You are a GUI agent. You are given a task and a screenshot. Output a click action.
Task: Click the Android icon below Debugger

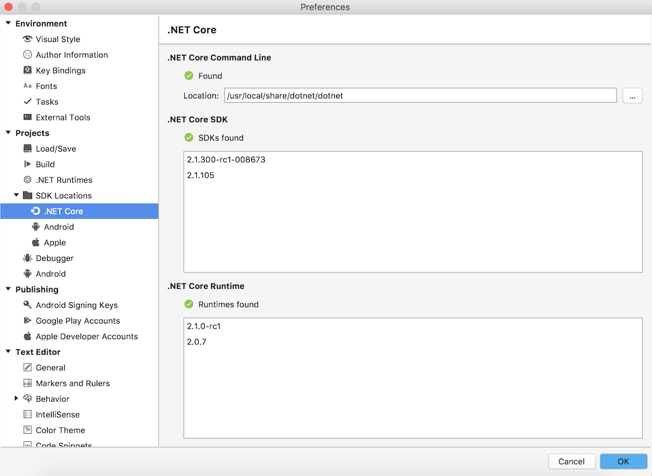(x=27, y=274)
